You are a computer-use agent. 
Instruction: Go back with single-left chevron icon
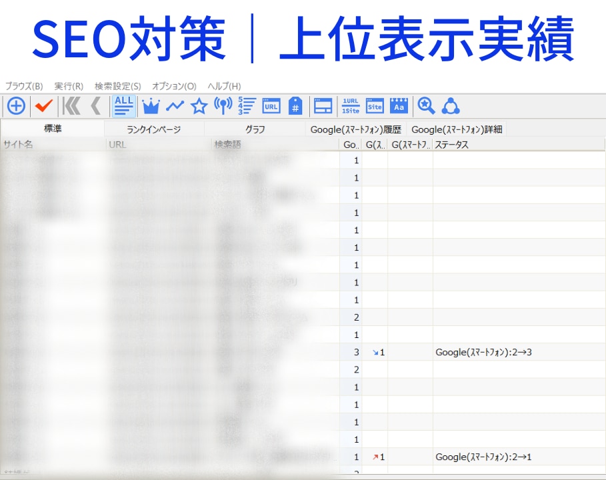tap(95, 106)
